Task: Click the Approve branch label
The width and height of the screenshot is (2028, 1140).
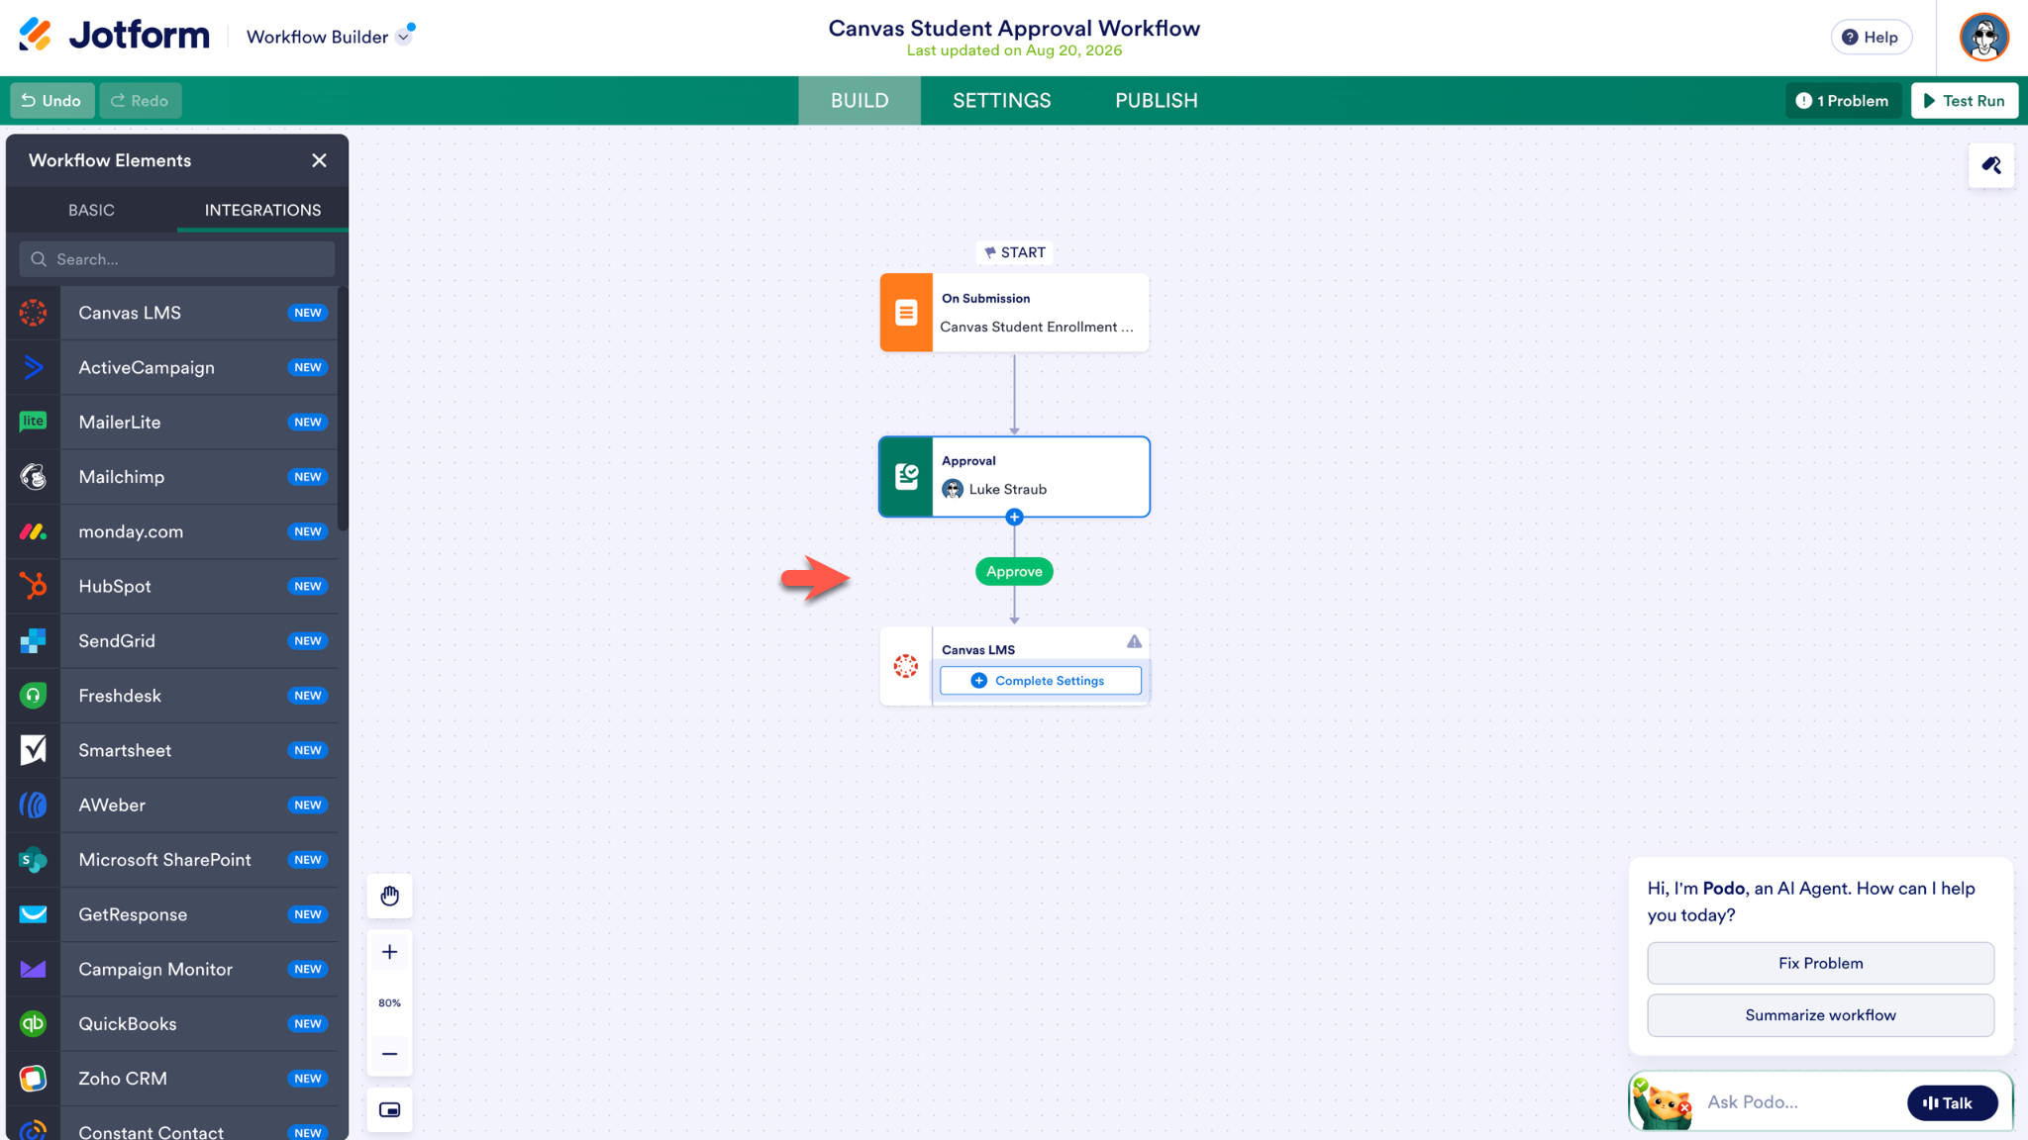Action: [1014, 572]
